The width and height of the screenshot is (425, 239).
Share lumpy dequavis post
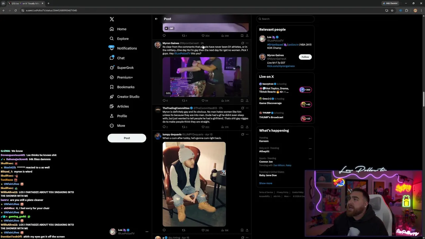pos(247,230)
